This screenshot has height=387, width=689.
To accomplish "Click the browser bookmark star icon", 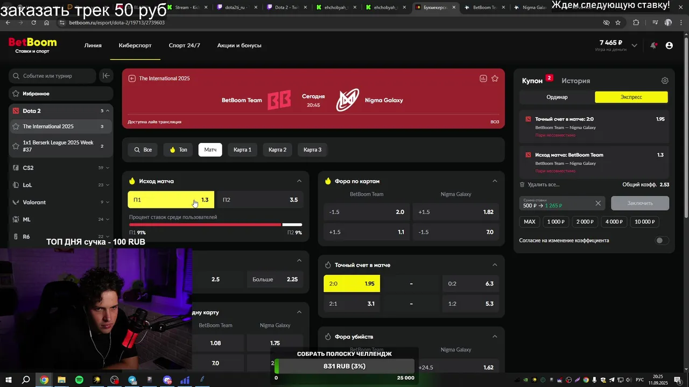I will pos(618,23).
